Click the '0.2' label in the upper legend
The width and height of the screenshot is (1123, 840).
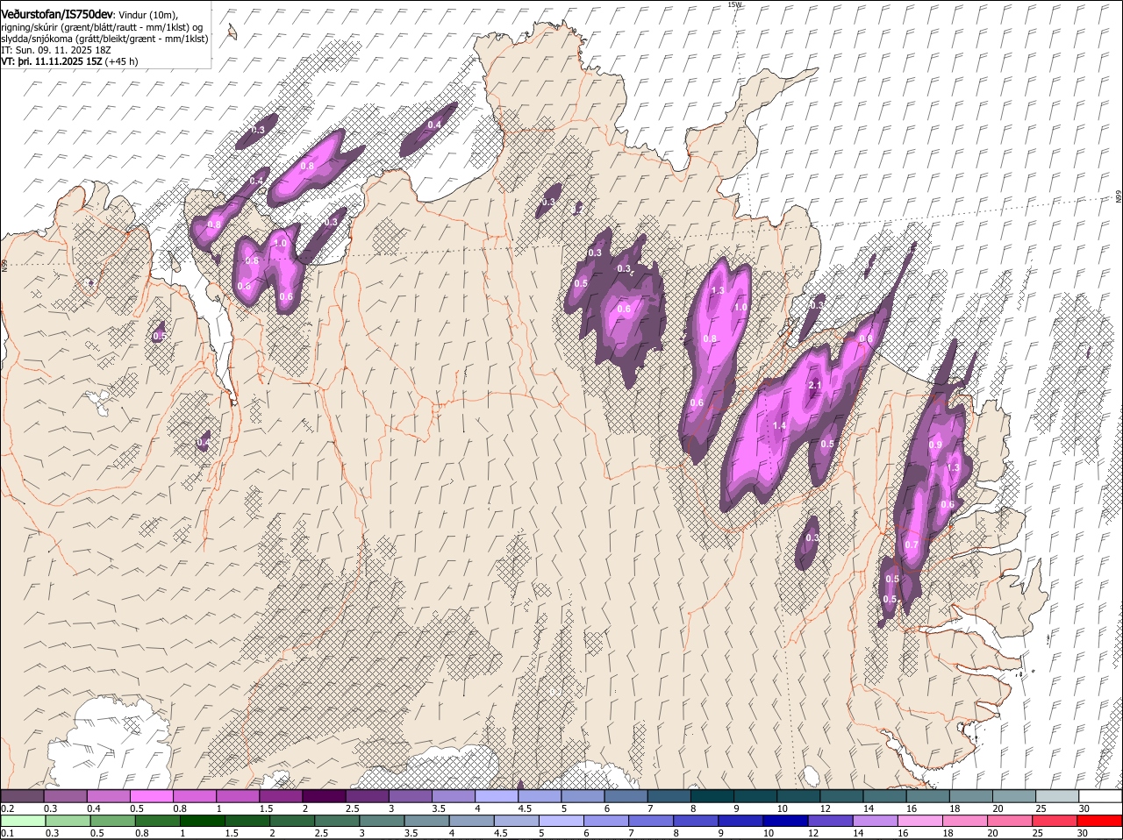[x=7, y=808]
